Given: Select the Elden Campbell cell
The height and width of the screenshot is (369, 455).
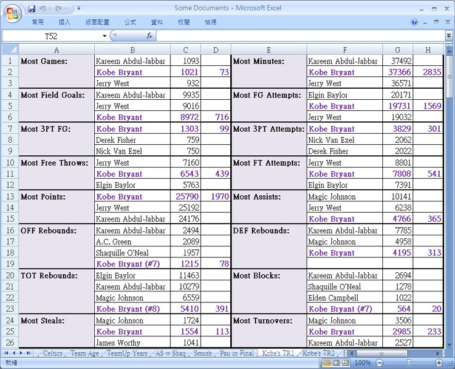Looking at the screenshot, I should (x=345, y=298).
